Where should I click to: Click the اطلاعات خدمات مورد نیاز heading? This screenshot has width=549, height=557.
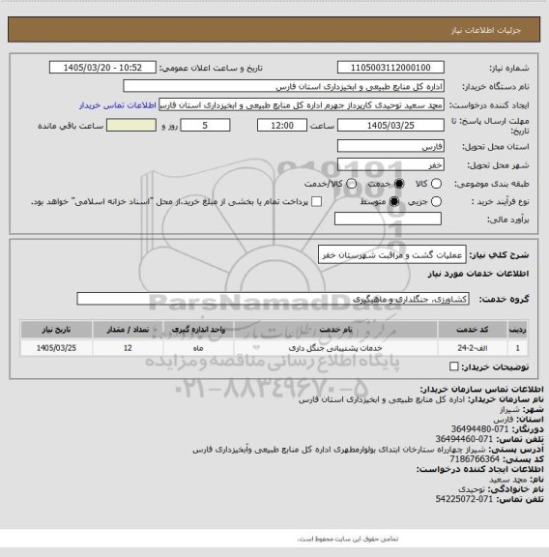coord(478,274)
